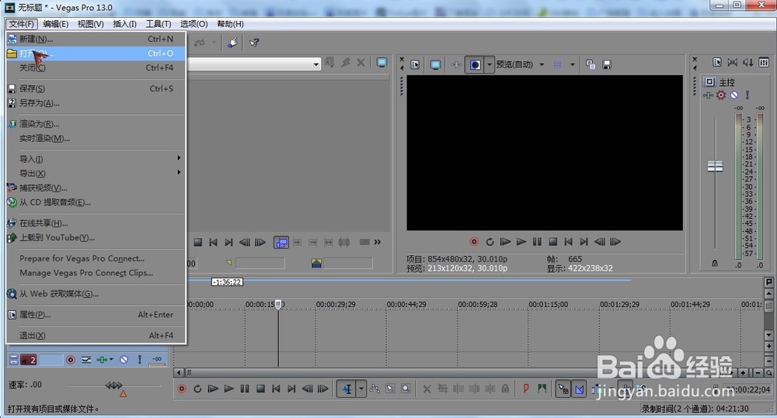Click Manage Vegas Pro Connect Clips...

tap(96, 272)
